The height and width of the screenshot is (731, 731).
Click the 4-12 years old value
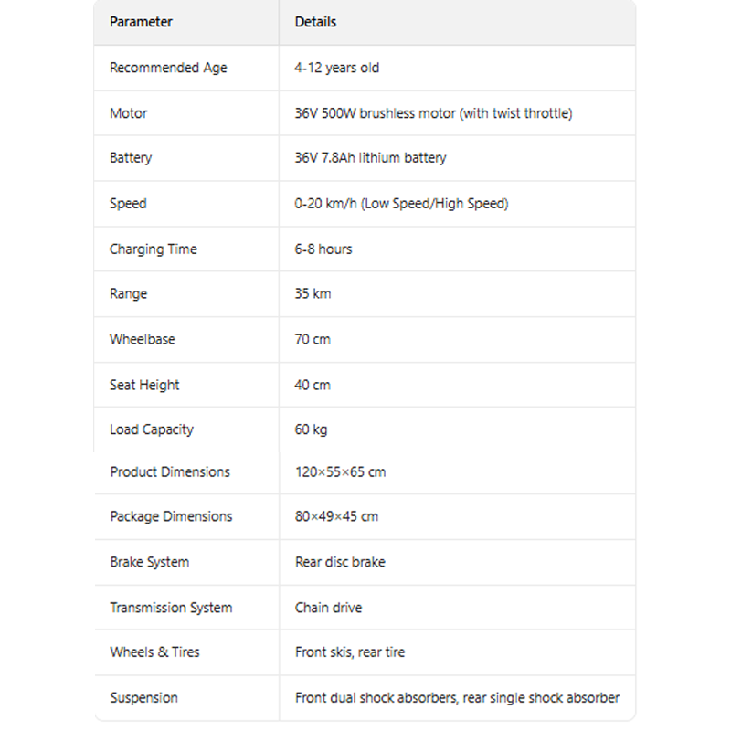[336, 68]
